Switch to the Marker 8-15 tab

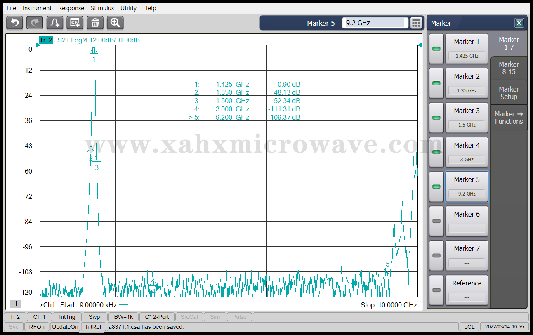509,68
